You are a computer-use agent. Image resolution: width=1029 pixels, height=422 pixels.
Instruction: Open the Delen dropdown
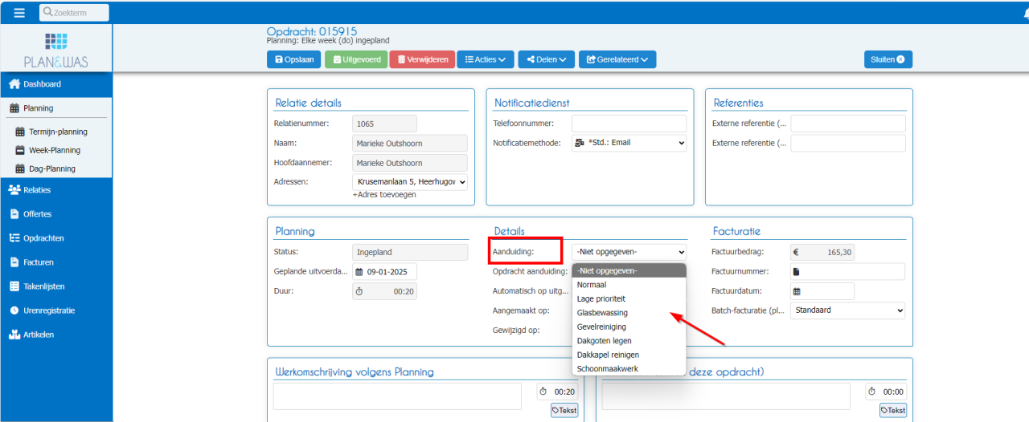tap(547, 59)
